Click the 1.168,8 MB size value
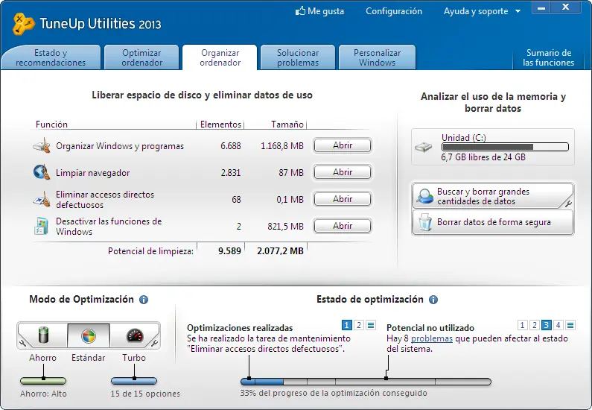Image resolution: width=592 pixels, height=410 pixels. tap(282, 146)
